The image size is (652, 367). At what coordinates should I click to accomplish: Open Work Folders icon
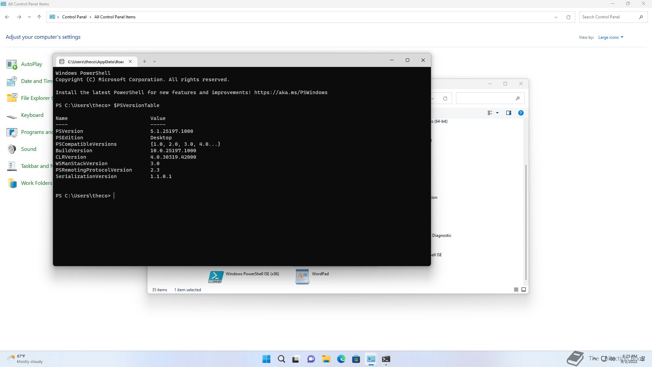12,183
